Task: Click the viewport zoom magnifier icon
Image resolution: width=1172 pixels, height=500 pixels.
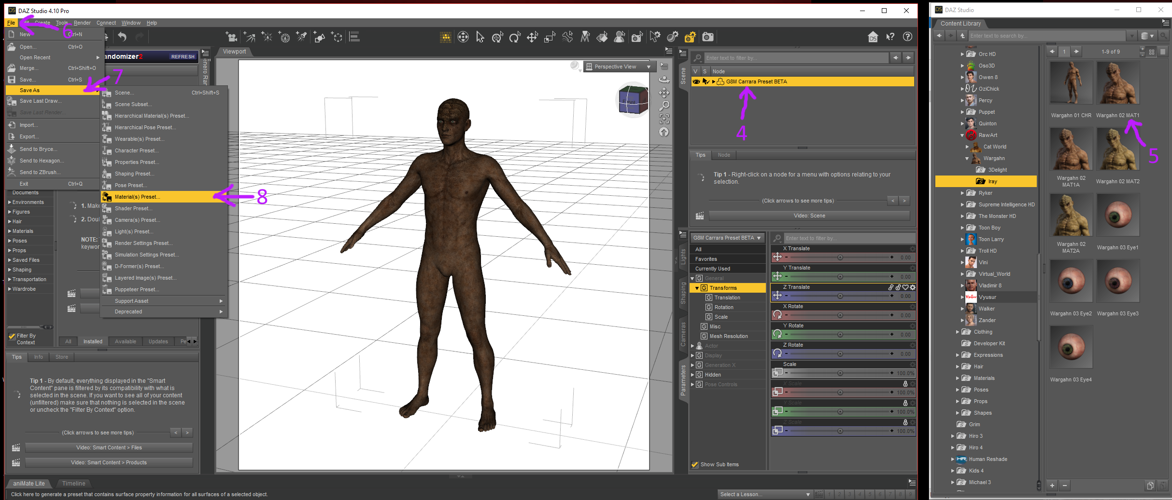Action: point(664,106)
